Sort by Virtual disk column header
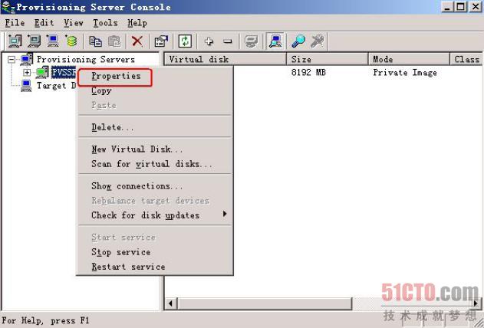Image resolution: width=484 pixels, height=328 pixels. click(x=225, y=59)
